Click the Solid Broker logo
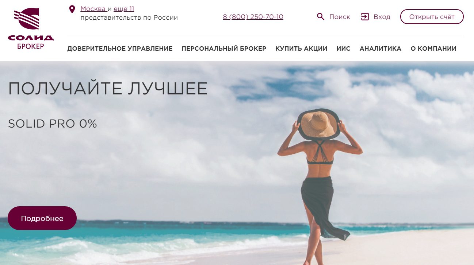The height and width of the screenshot is (265, 474). point(31,29)
